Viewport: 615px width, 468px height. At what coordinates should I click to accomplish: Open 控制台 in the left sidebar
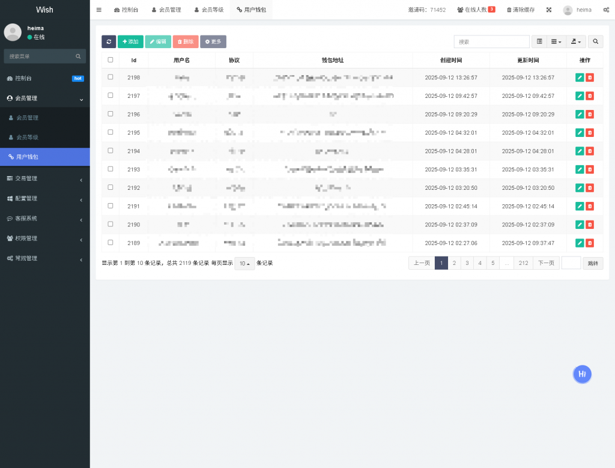click(x=24, y=79)
